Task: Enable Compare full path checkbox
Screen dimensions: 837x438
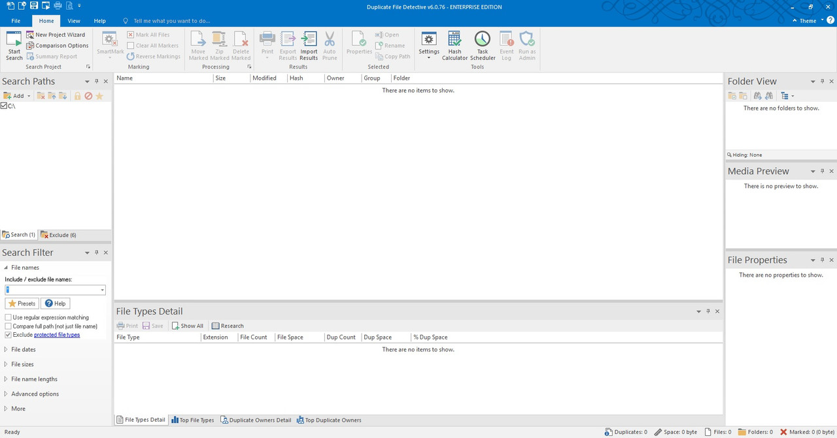Action: click(x=8, y=326)
